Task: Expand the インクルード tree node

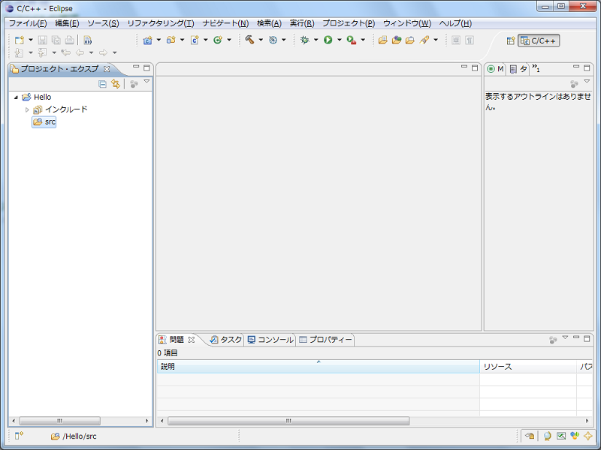Action: [x=28, y=109]
